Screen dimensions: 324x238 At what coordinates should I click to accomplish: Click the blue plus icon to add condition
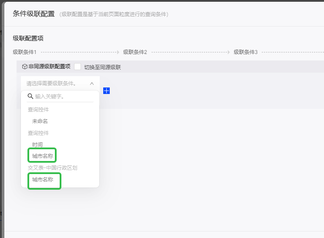(x=106, y=91)
